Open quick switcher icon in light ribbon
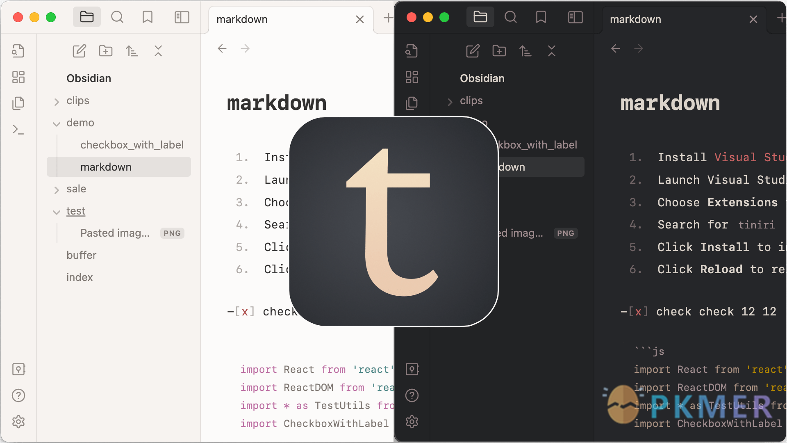 [x=18, y=51]
